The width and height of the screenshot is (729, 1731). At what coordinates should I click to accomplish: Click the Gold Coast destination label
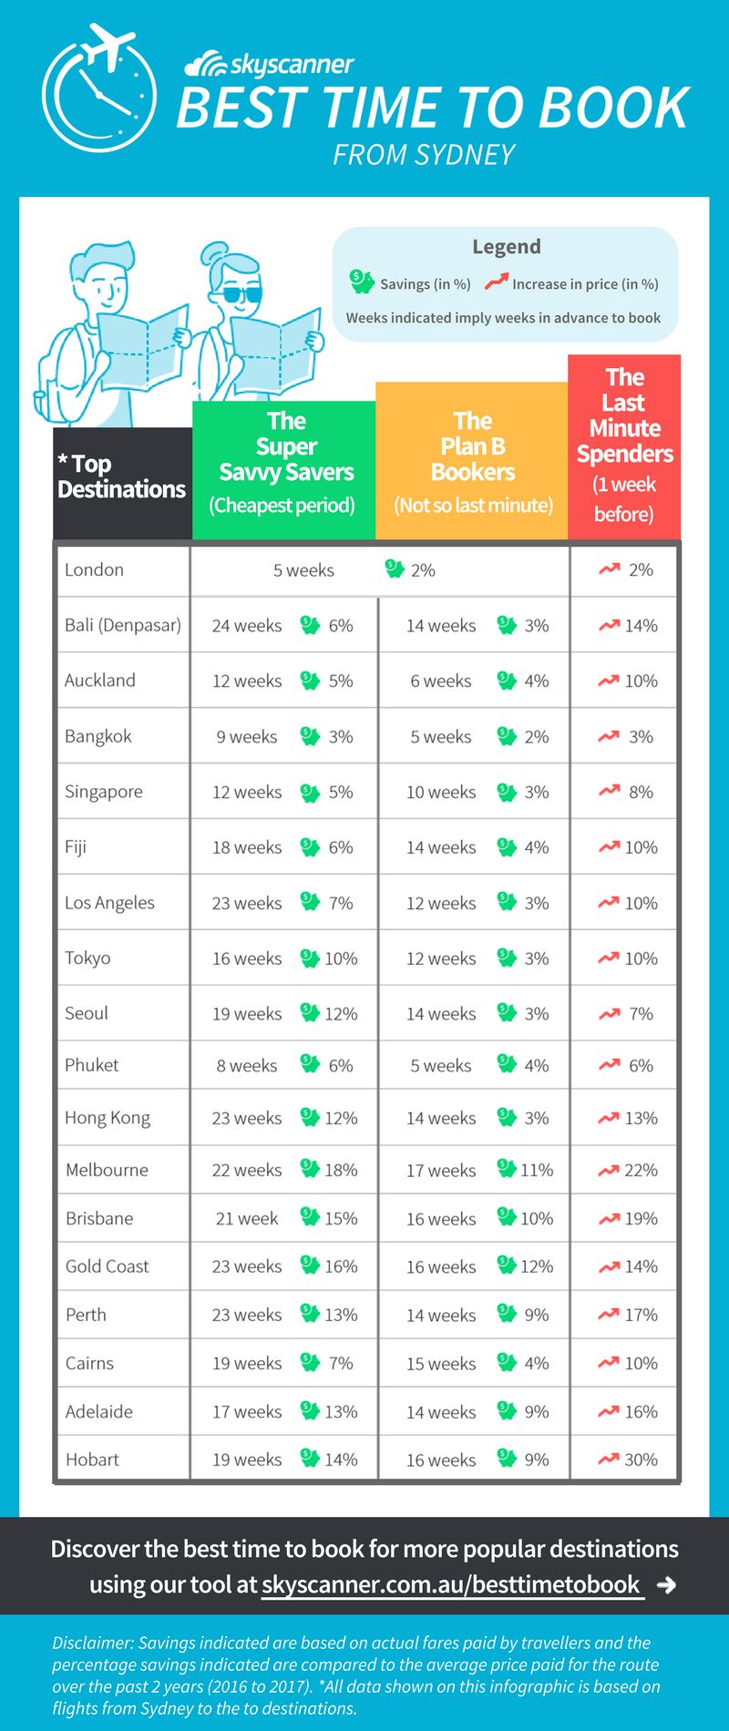[108, 1266]
